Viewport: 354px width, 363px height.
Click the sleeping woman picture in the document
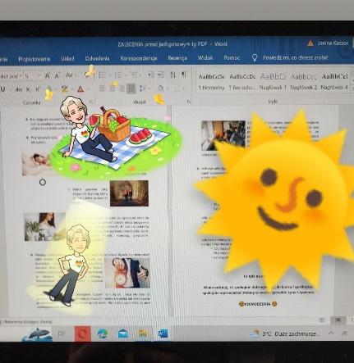pyautogui.click(x=36, y=164)
